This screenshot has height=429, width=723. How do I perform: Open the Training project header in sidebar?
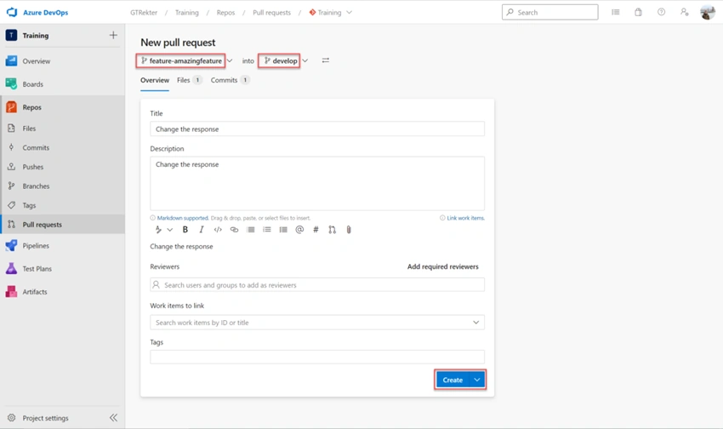[x=36, y=36]
